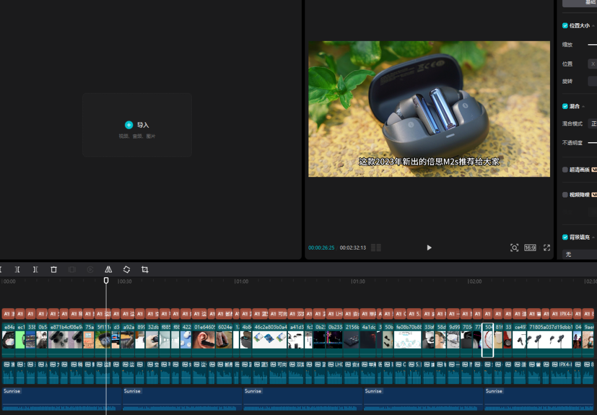
Task: Select video clip 2156b
Action: point(352,340)
